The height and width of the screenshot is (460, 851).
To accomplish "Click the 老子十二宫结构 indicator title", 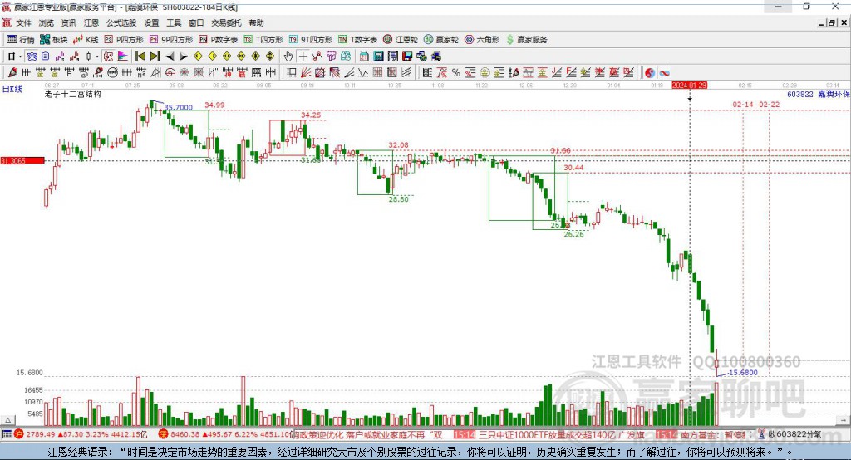I will click(x=73, y=94).
